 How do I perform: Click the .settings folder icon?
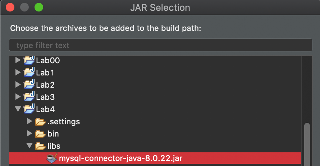[x=40, y=122]
